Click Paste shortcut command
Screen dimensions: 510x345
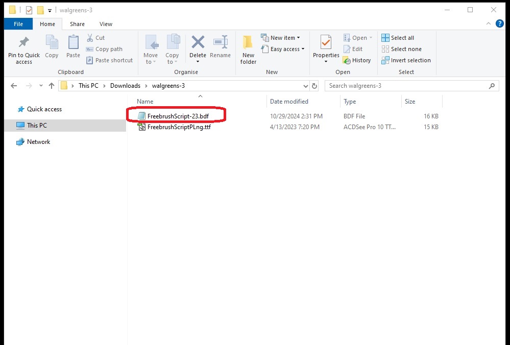[x=109, y=60]
